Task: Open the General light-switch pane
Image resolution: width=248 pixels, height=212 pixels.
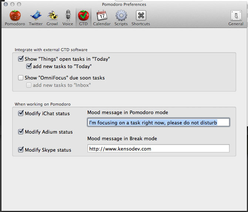Action: (x=236, y=18)
